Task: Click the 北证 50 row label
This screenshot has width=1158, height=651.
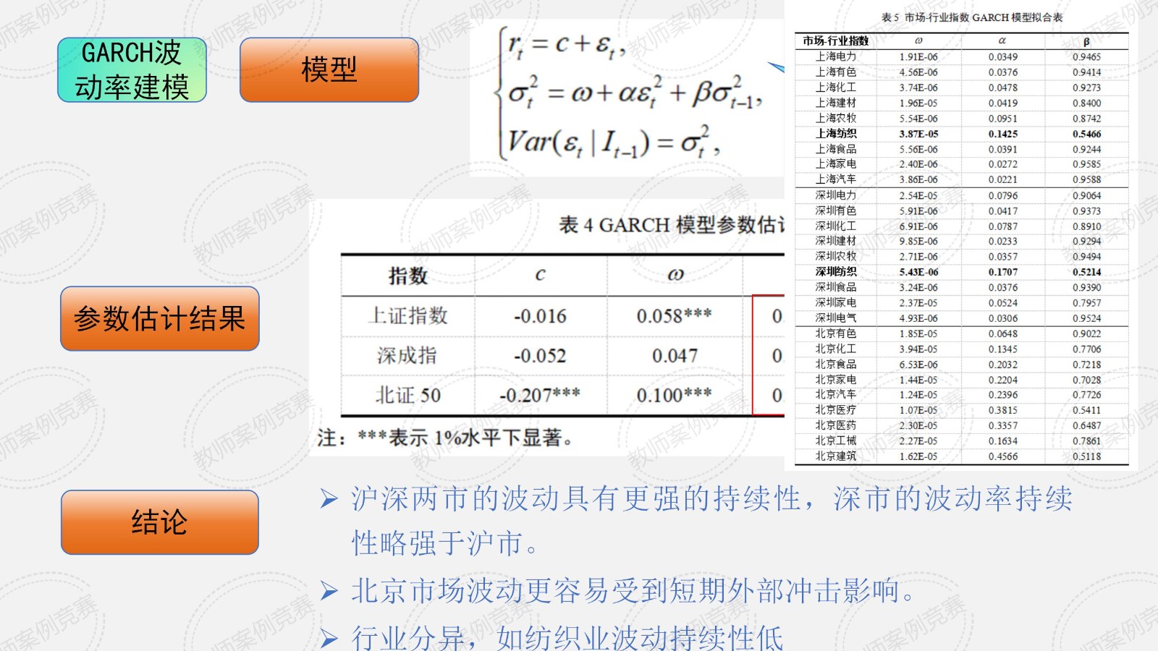Action: (x=408, y=395)
